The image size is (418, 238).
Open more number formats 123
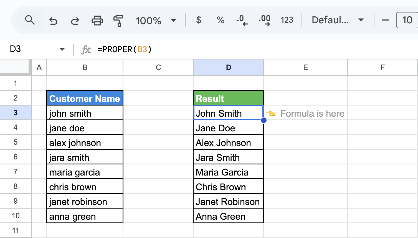click(287, 20)
